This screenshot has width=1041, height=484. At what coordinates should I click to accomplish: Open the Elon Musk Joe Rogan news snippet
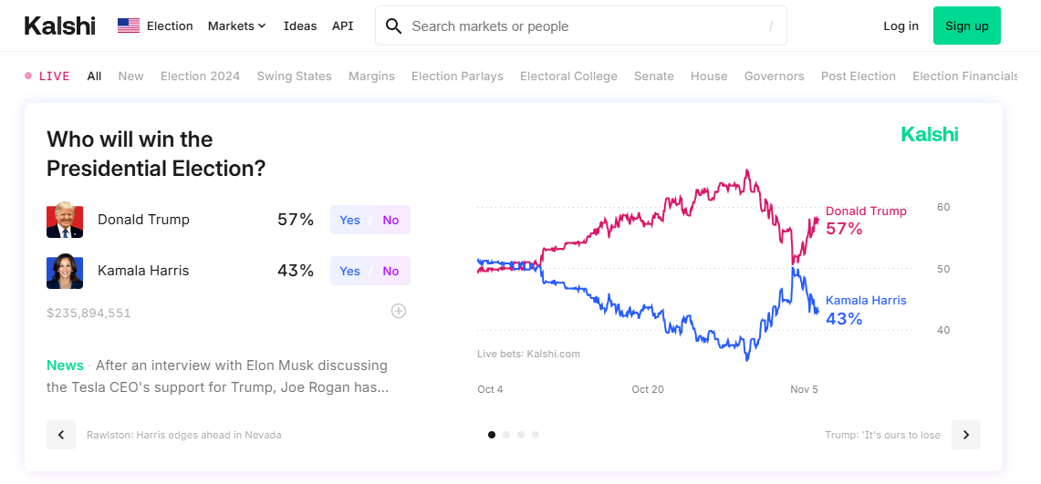[217, 376]
